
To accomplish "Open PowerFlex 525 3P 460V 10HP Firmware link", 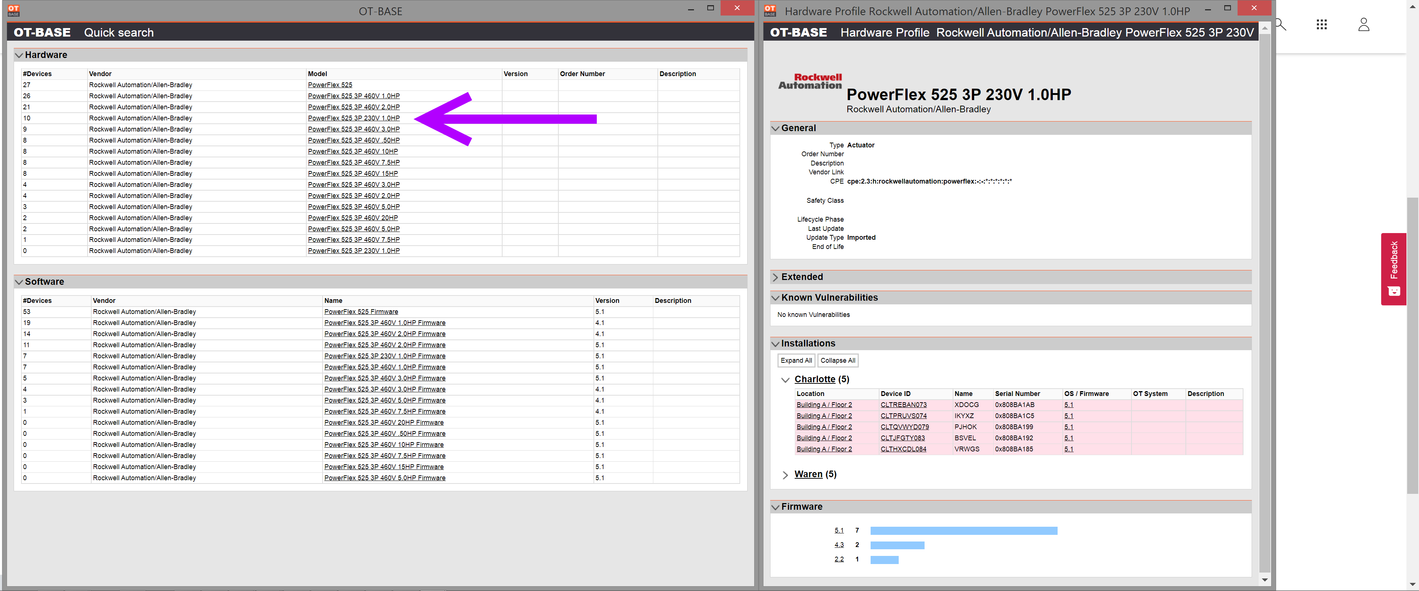I will (384, 444).
